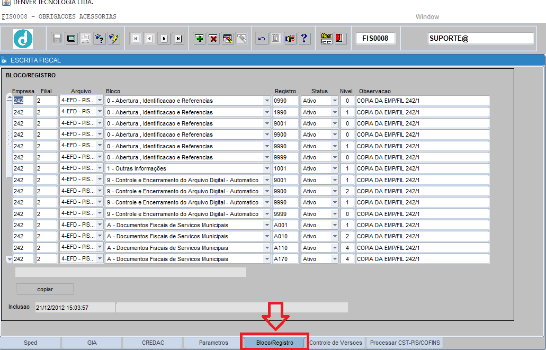This screenshot has width=546, height=350.
Task: Go to last record navigation icon
Action: pos(178,38)
